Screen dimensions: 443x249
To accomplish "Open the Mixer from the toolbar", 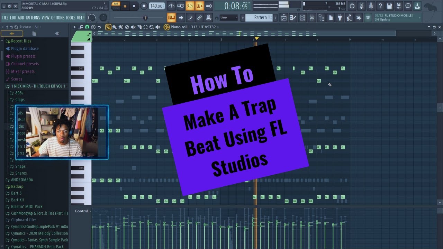I will tap(311, 18).
